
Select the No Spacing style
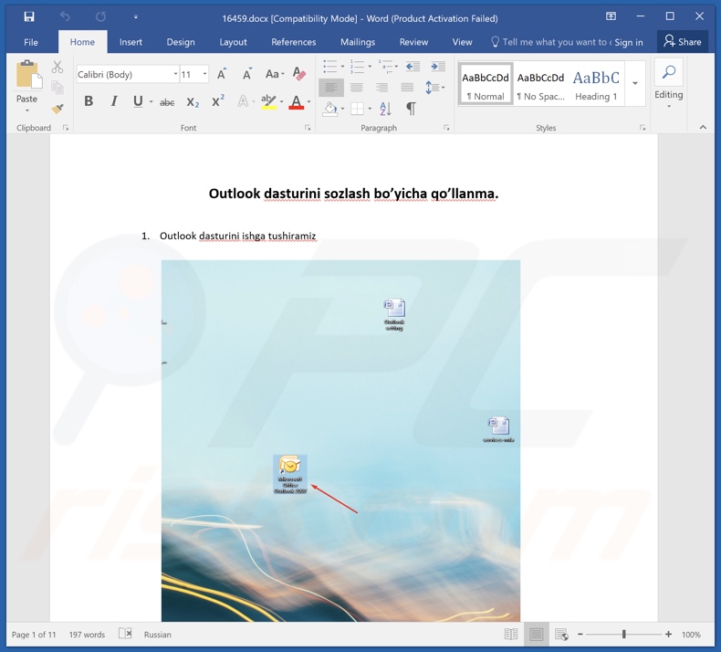pyautogui.click(x=540, y=84)
